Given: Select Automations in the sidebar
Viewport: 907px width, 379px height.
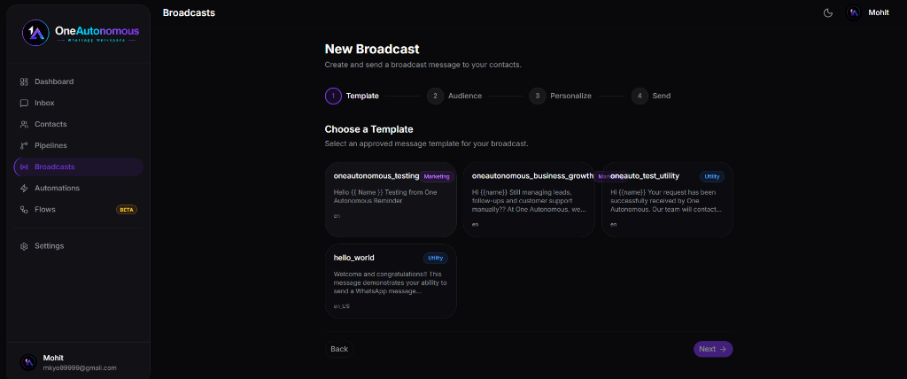Looking at the screenshot, I should [x=78, y=188].
